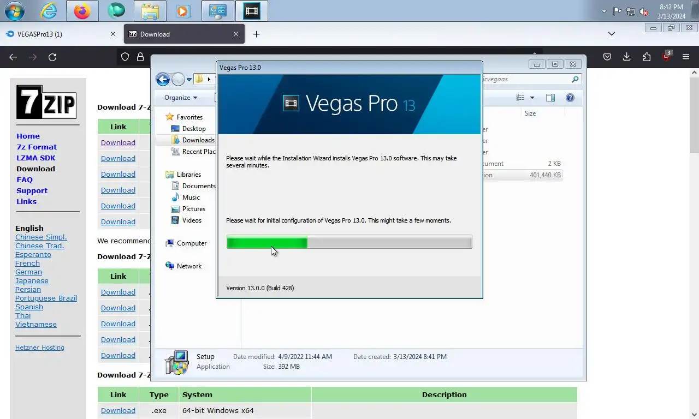699x419 pixels.
Task: Launch Internet Explorer from the taskbar
Action: 49,11
